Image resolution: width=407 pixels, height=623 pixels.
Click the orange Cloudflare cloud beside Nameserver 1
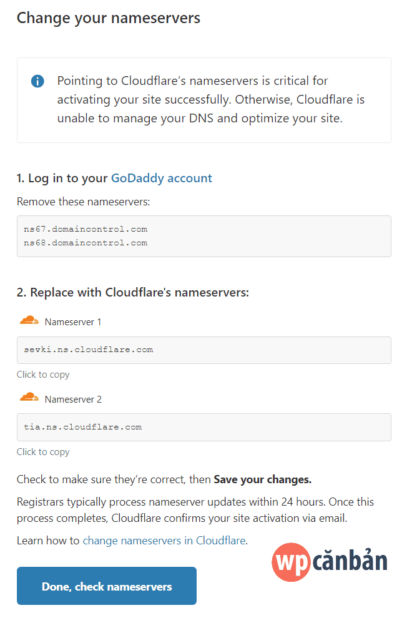(29, 320)
